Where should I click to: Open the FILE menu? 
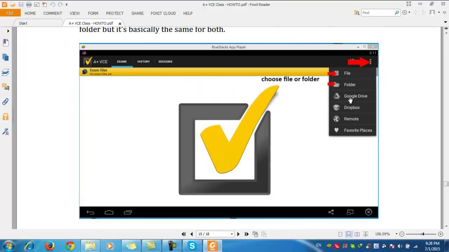(10, 13)
